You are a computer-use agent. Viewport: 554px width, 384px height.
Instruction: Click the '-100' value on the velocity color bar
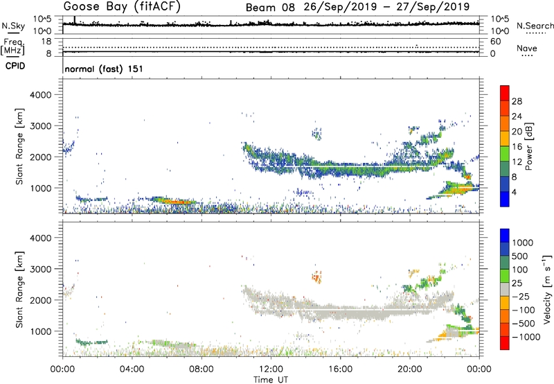(523, 310)
